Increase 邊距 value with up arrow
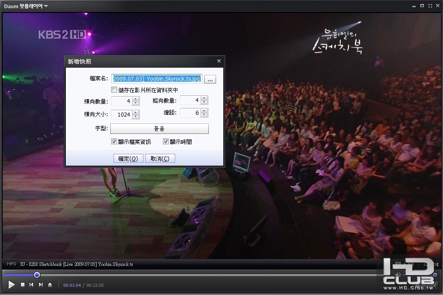 coord(204,111)
